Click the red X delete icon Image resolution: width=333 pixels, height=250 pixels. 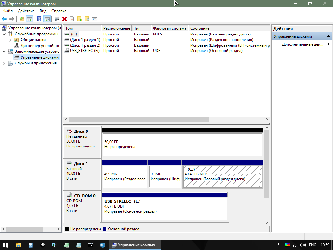click(64, 19)
